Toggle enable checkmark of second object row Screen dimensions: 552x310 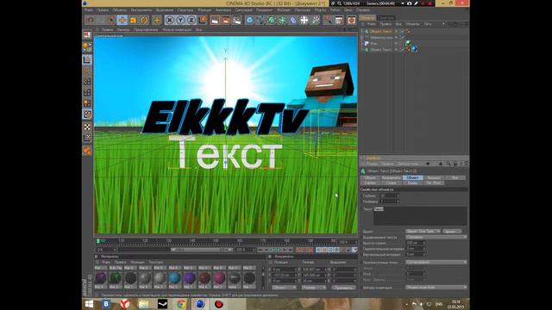pyautogui.click(x=402, y=37)
